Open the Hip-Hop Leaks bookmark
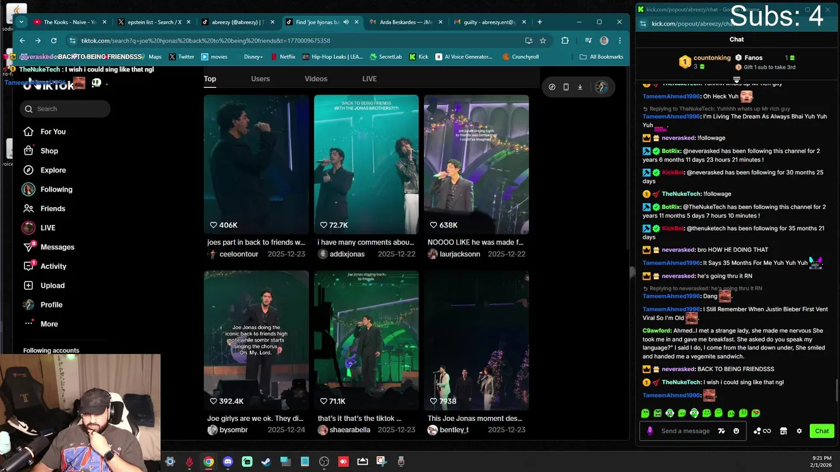The height and width of the screenshot is (472, 840). 332,57
